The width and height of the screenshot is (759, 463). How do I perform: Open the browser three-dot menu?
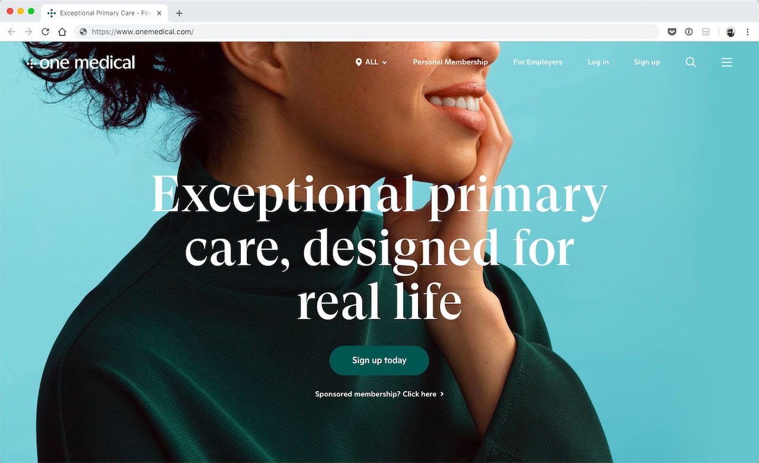point(747,32)
